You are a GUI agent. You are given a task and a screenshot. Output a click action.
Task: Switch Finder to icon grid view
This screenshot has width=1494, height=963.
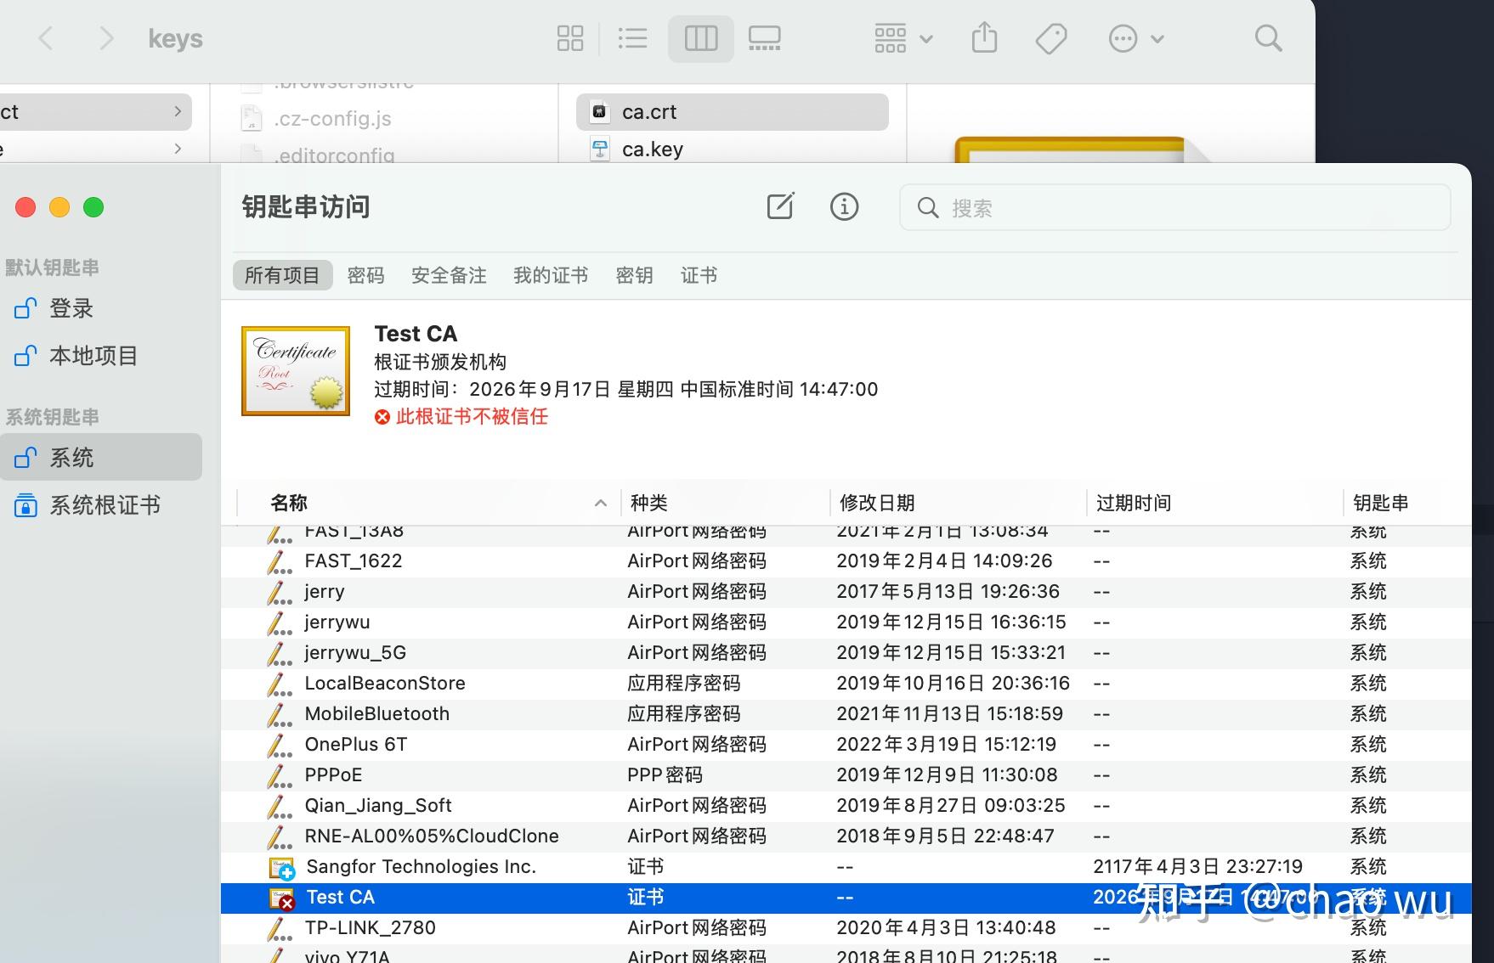coord(570,38)
